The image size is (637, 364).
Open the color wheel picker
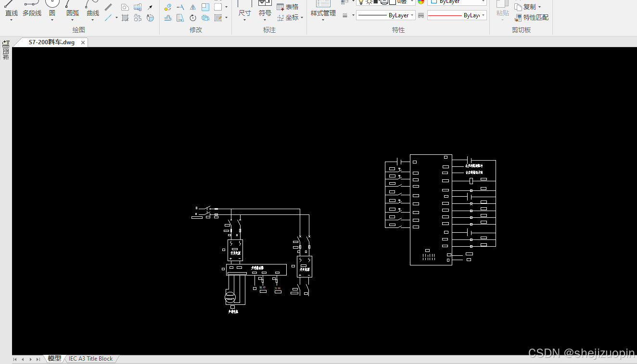click(421, 1)
